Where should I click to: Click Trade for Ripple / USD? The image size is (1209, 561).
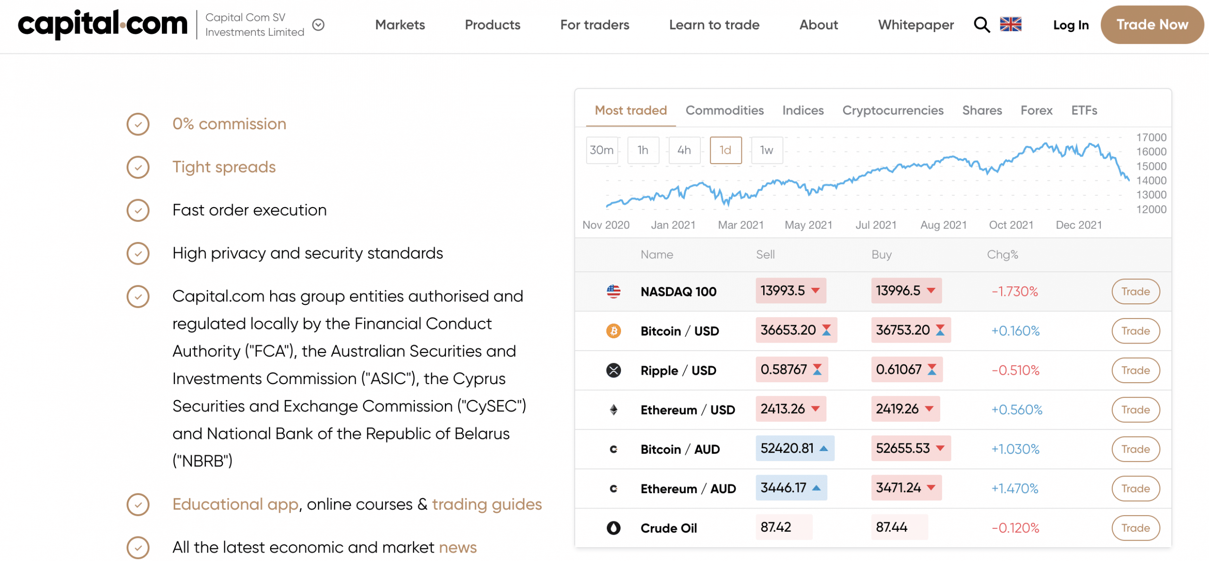1135,370
